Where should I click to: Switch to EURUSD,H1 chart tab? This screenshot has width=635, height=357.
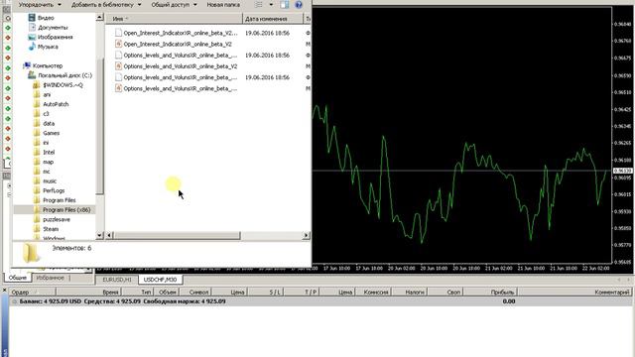pyautogui.click(x=117, y=280)
